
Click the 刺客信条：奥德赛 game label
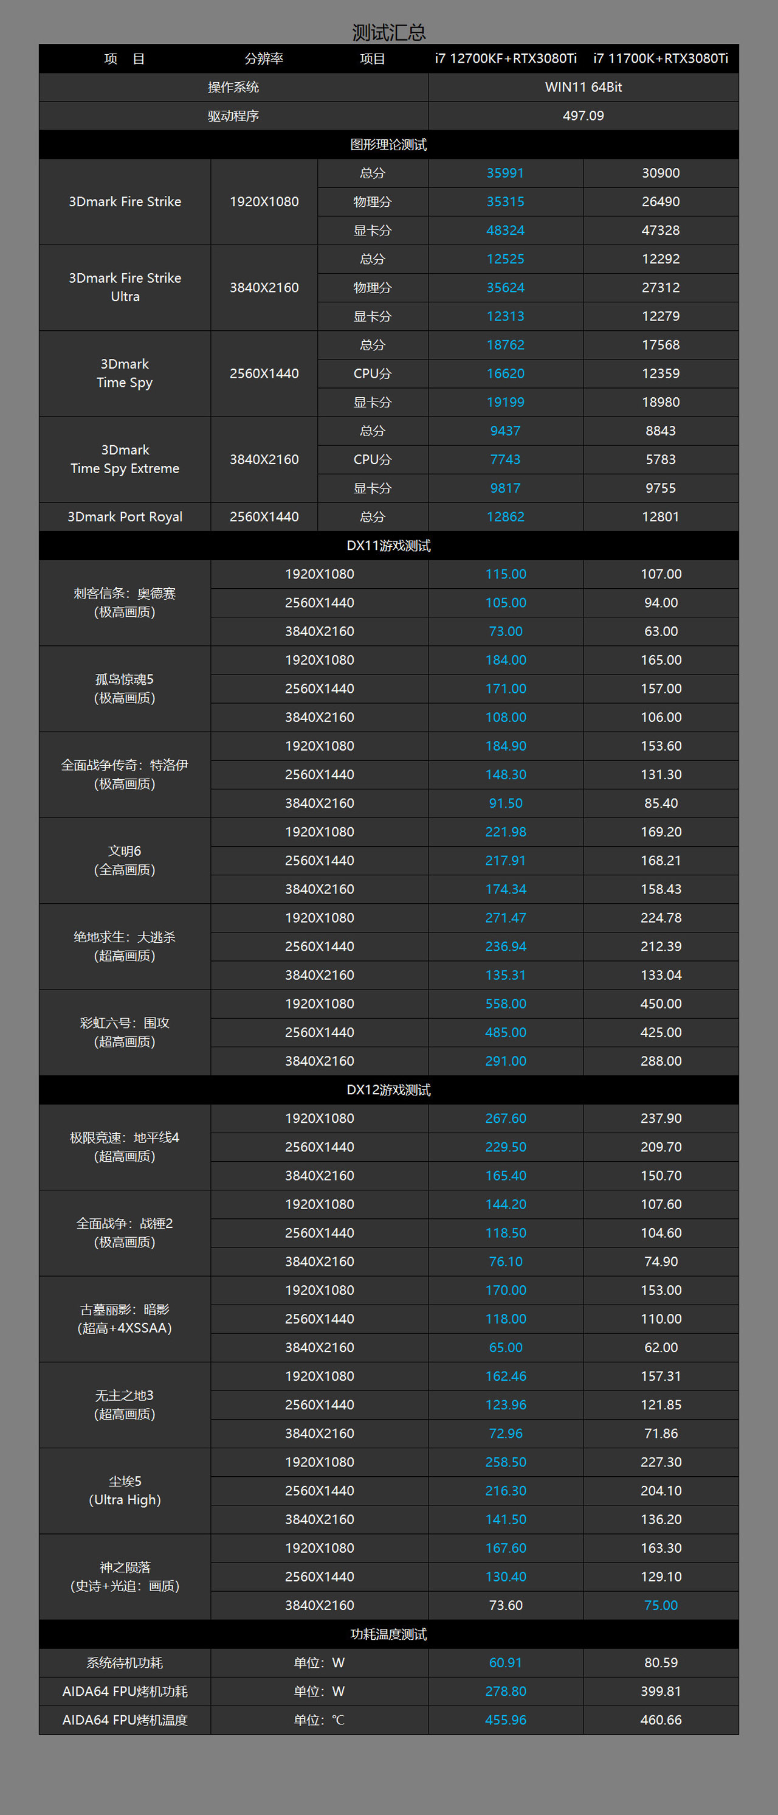(x=125, y=602)
